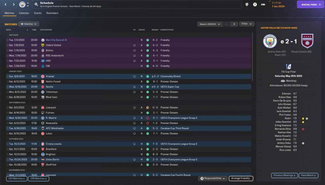Click the up/down arrows beside the club badge
The height and width of the screenshot is (185, 325).
click(x=28, y=5)
